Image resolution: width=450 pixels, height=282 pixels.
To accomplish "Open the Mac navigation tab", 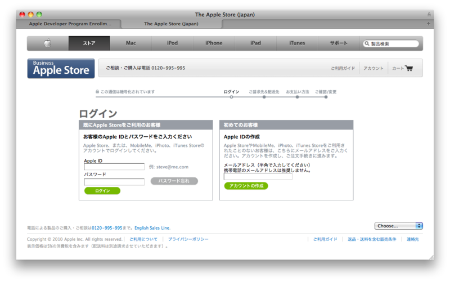I will pyautogui.click(x=131, y=43).
